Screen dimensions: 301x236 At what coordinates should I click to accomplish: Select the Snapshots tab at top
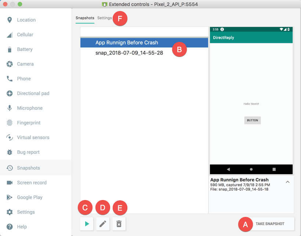pyautogui.click(x=85, y=18)
